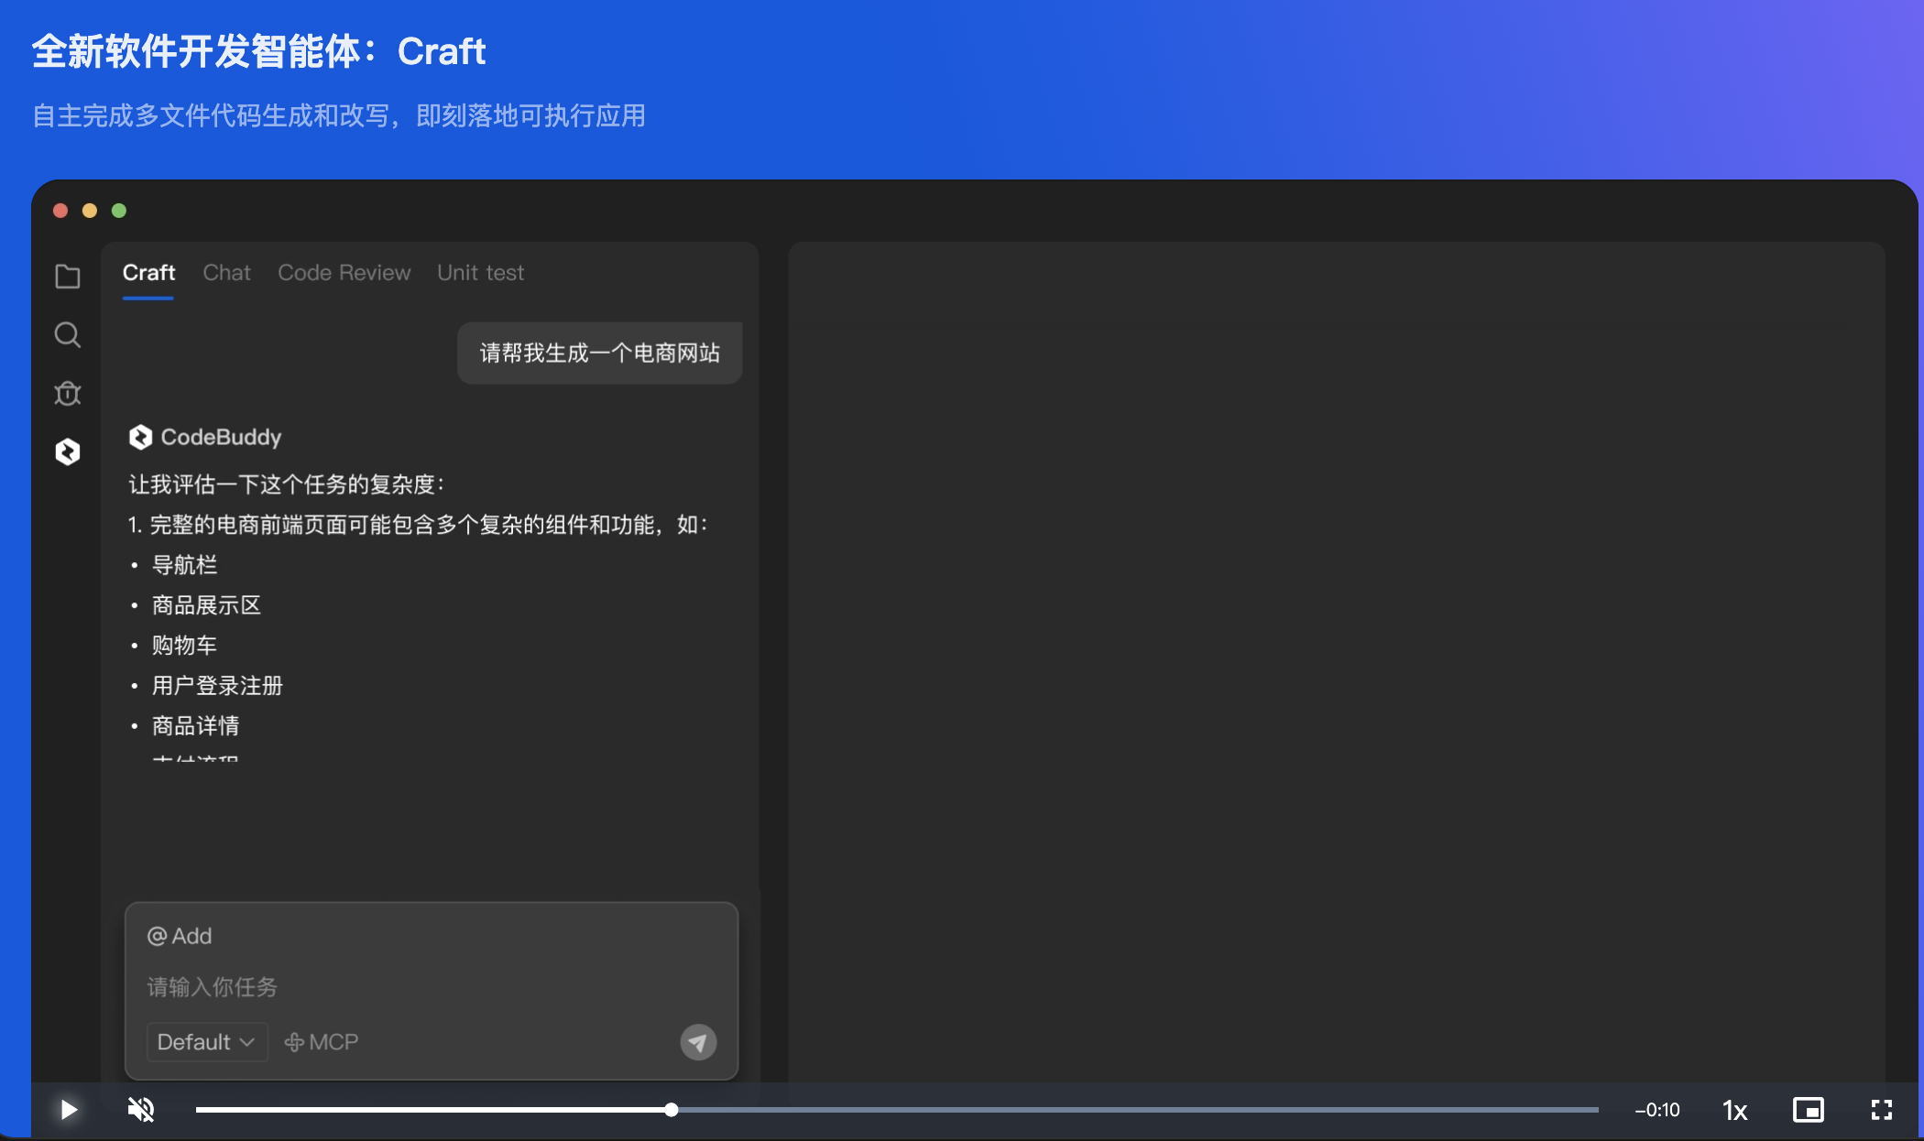Image resolution: width=1924 pixels, height=1141 pixels.
Task: Open picture-in-picture mode
Action: tap(1808, 1110)
